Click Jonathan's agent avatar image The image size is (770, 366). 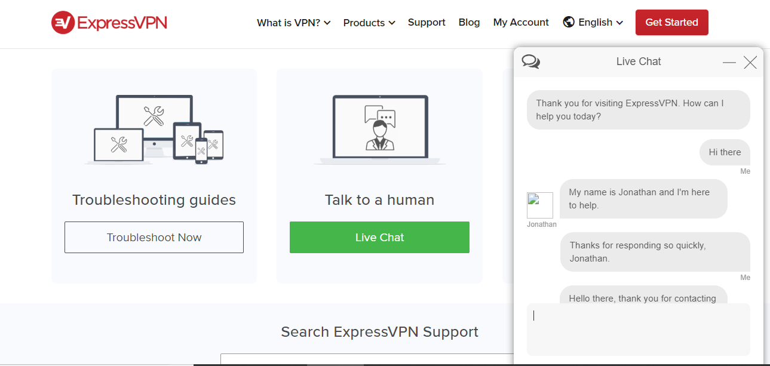click(540, 205)
